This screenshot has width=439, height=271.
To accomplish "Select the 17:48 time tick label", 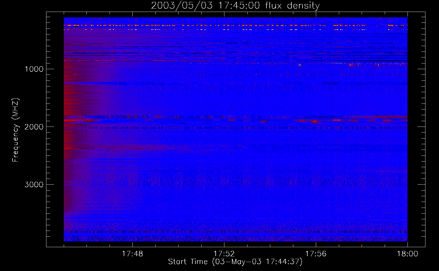I will 132,254.
